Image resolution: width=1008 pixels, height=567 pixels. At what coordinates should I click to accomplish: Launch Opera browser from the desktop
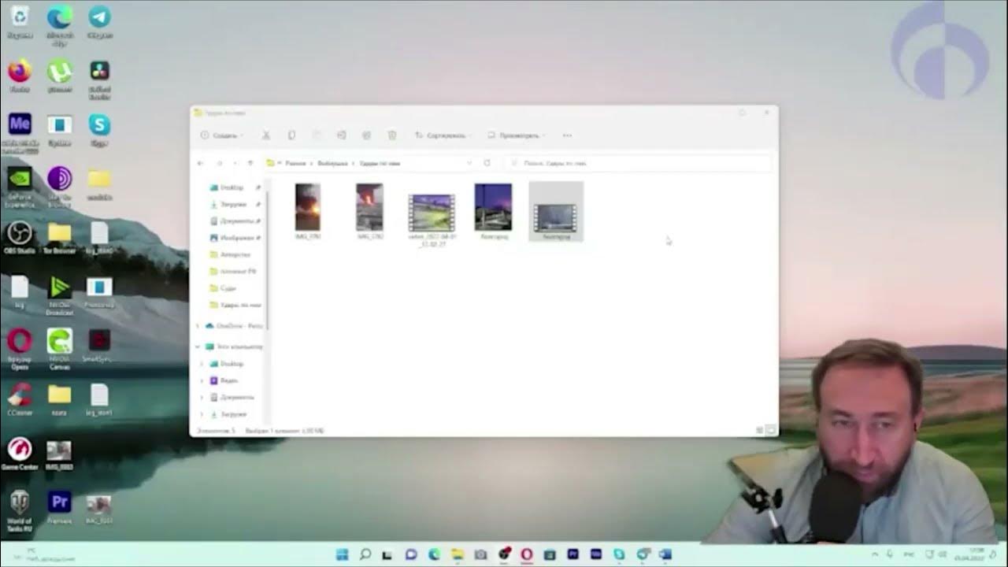[20, 347]
